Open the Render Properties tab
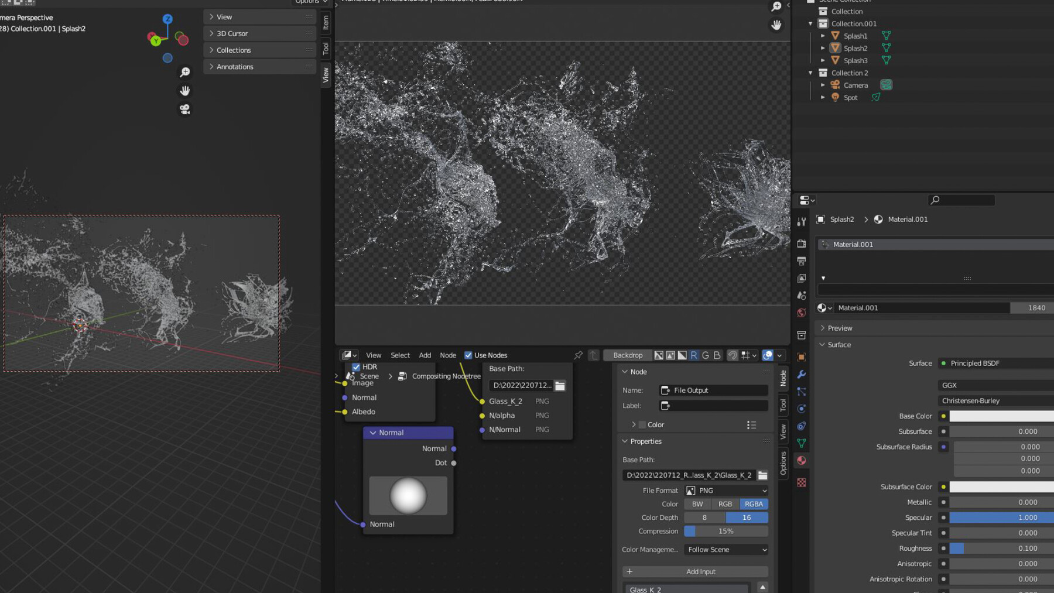Viewport: 1054px width, 593px height. [802, 244]
